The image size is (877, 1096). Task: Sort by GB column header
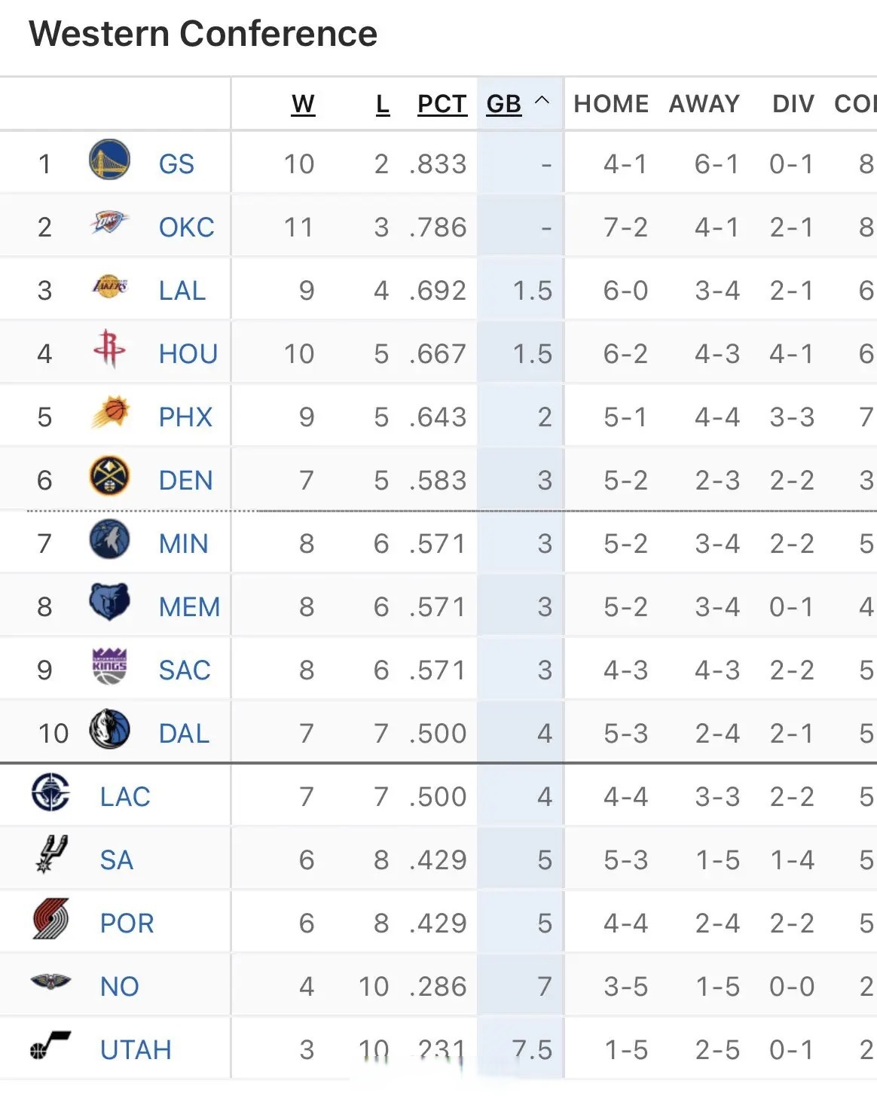503,104
